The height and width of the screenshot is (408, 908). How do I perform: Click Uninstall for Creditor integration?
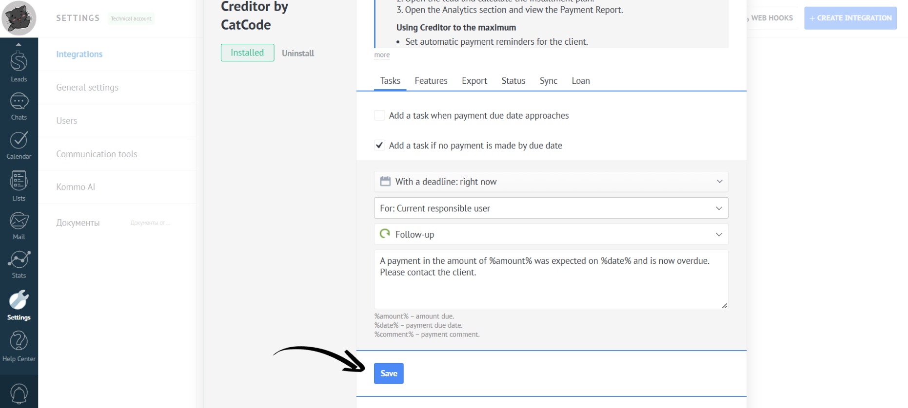pyautogui.click(x=297, y=53)
